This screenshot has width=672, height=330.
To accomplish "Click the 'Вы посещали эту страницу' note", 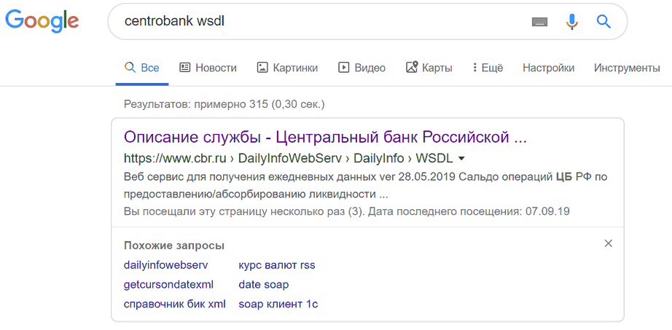I will [x=347, y=212].
